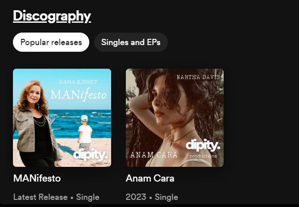Click dipity productions logo on Anam Cara cover
This screenshot has height=207, width=299.
tap(203, 149)
